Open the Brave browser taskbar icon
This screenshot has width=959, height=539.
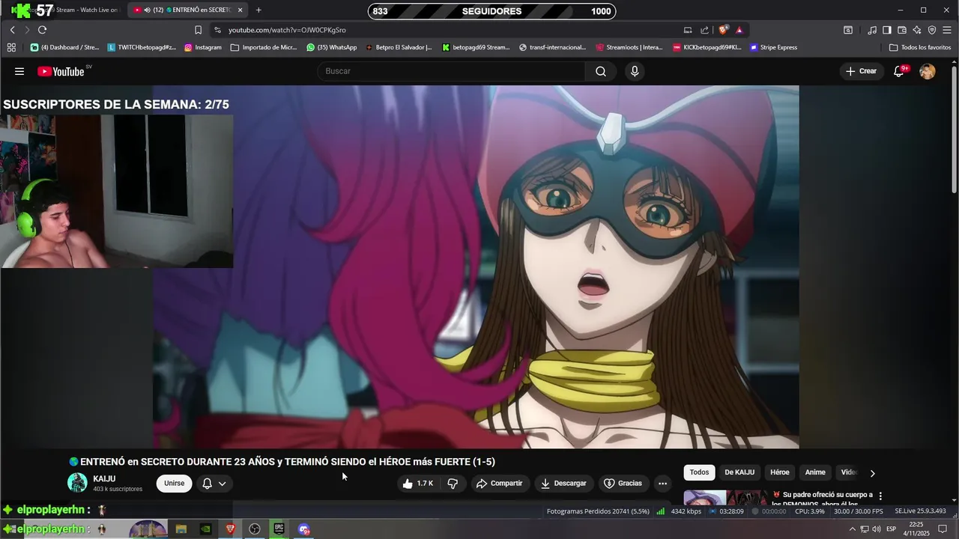point(230,529)
